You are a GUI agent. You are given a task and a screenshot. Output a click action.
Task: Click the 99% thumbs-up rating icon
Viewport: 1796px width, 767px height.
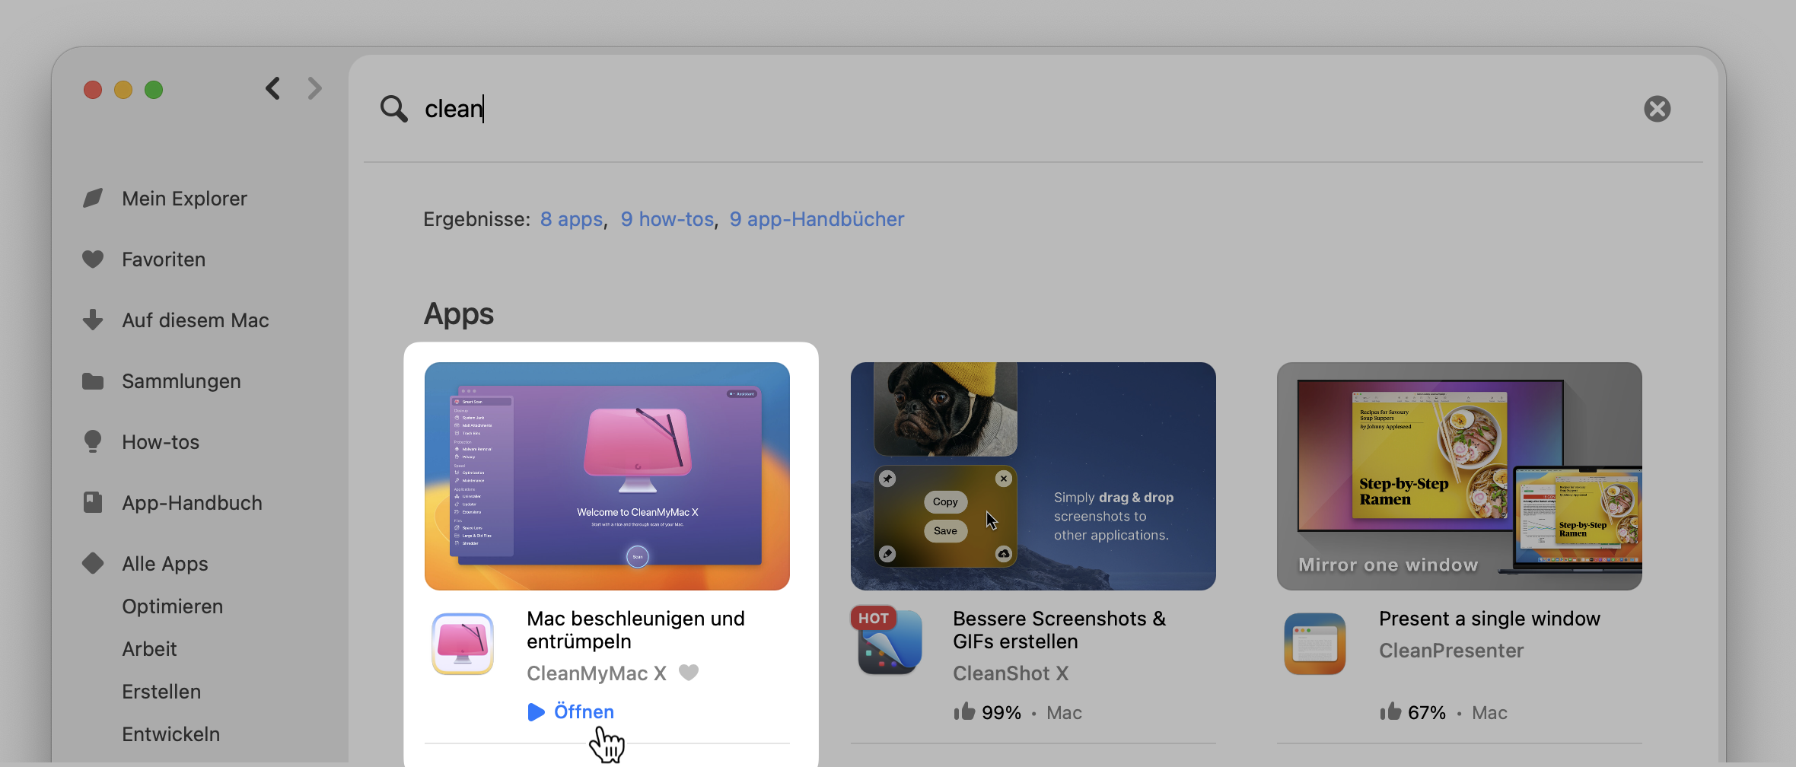[x=964, y=711]
